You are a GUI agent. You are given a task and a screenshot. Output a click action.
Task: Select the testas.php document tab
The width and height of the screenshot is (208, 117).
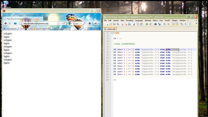(x=110, y=29)
